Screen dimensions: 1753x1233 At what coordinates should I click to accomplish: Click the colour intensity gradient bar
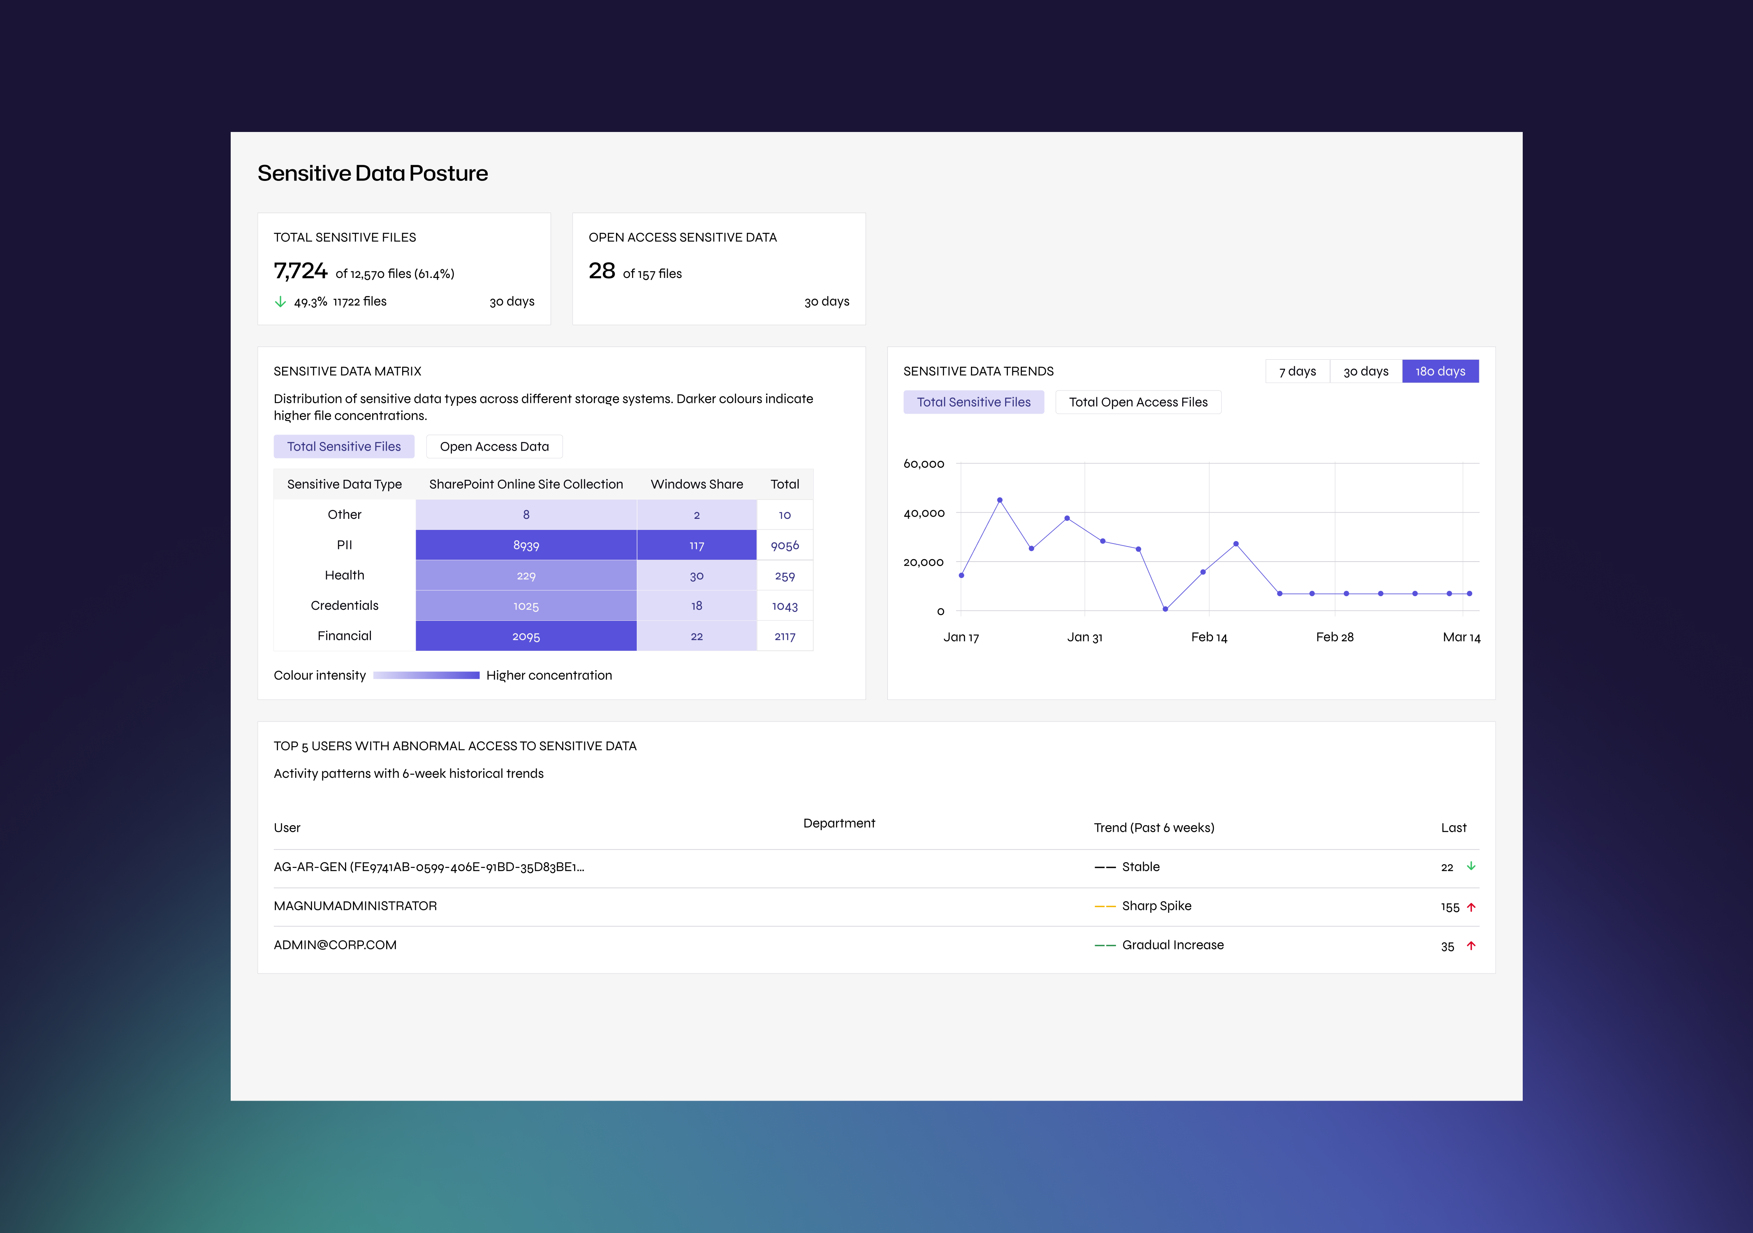coord(426,675)
